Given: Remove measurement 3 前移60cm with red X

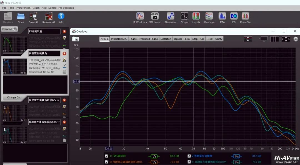Looking at the screenshot, I should click(x=64, y=100).
